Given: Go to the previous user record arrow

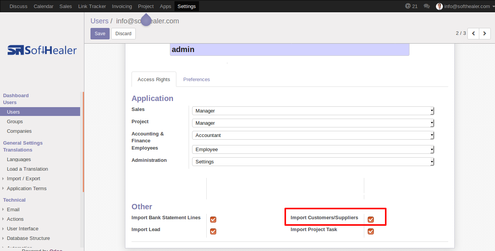Looking at the screenshot, I should 474,34.
